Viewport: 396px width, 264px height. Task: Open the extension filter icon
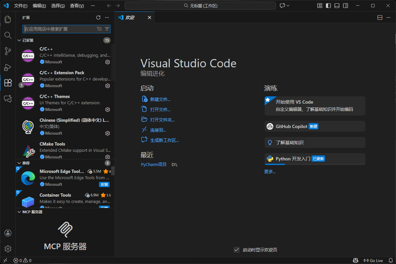point(107,29)
